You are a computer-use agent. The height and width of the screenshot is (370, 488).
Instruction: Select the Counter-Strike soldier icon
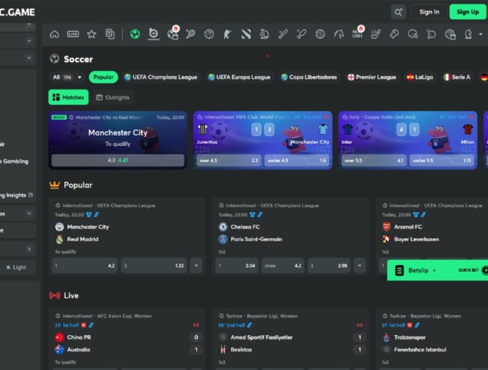pyautogui.click(x=227, y=34)
